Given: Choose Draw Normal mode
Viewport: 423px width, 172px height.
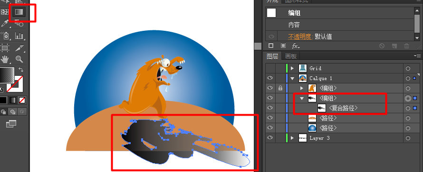Looking at the screenshot, I should pyautogui.click(x=4, y=111).
